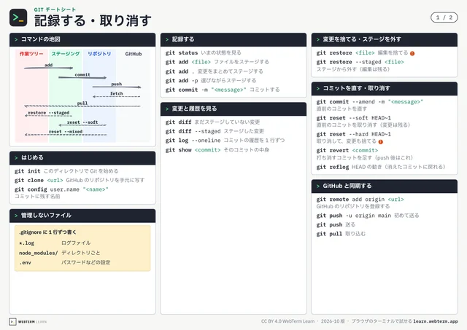This screenshot has width=467, height=330.
Task: Click the chevron in the コミットを直す・取り消す header
Action: (318, 89)
